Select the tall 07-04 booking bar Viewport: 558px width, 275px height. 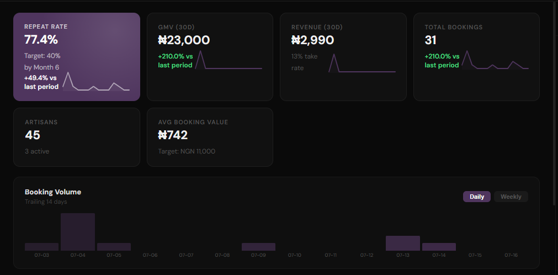[78, 232]
